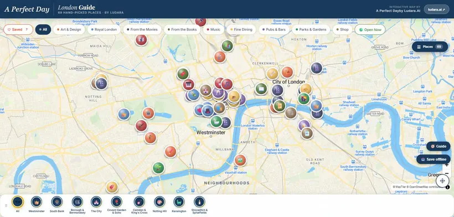Viewport: 454px width, 217px height.
Task: Filter by Art & Design
Action: (69, 29)
